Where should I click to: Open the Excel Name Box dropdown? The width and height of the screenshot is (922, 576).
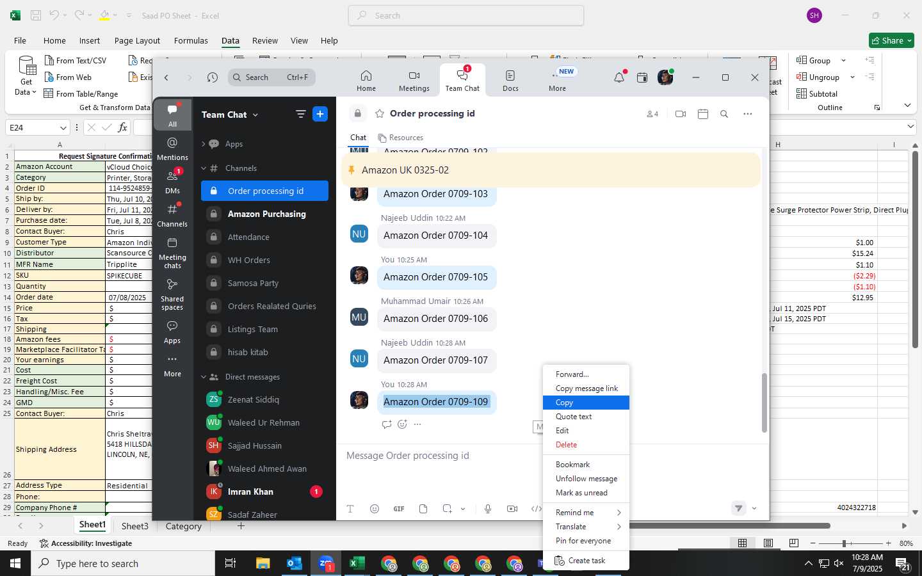click(x=63, y=127)
